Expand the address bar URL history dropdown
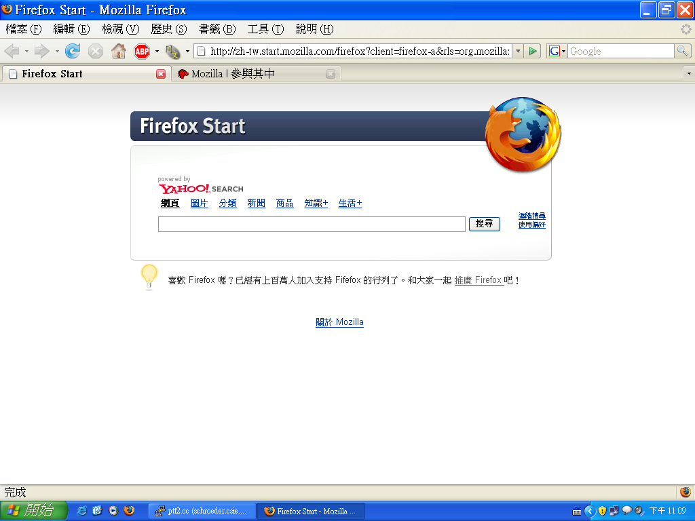Image resolution: width=695 pixels, height=521 pixels. (518, 52)
